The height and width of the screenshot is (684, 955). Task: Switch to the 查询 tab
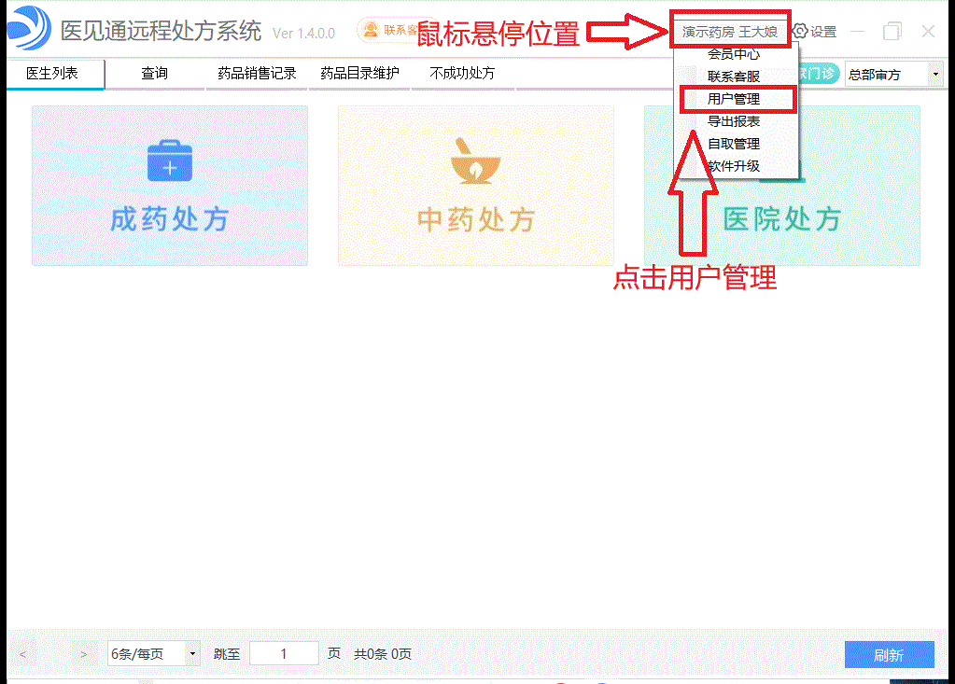click(154, 74)
